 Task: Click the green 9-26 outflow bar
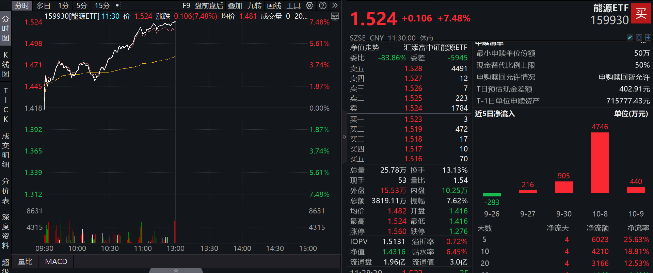click(x=492, y=195)
